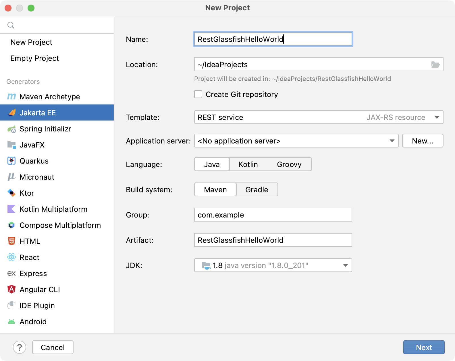Select the Micronaut generator label
The width and height of the screenshot is (455, 361).
37,177
